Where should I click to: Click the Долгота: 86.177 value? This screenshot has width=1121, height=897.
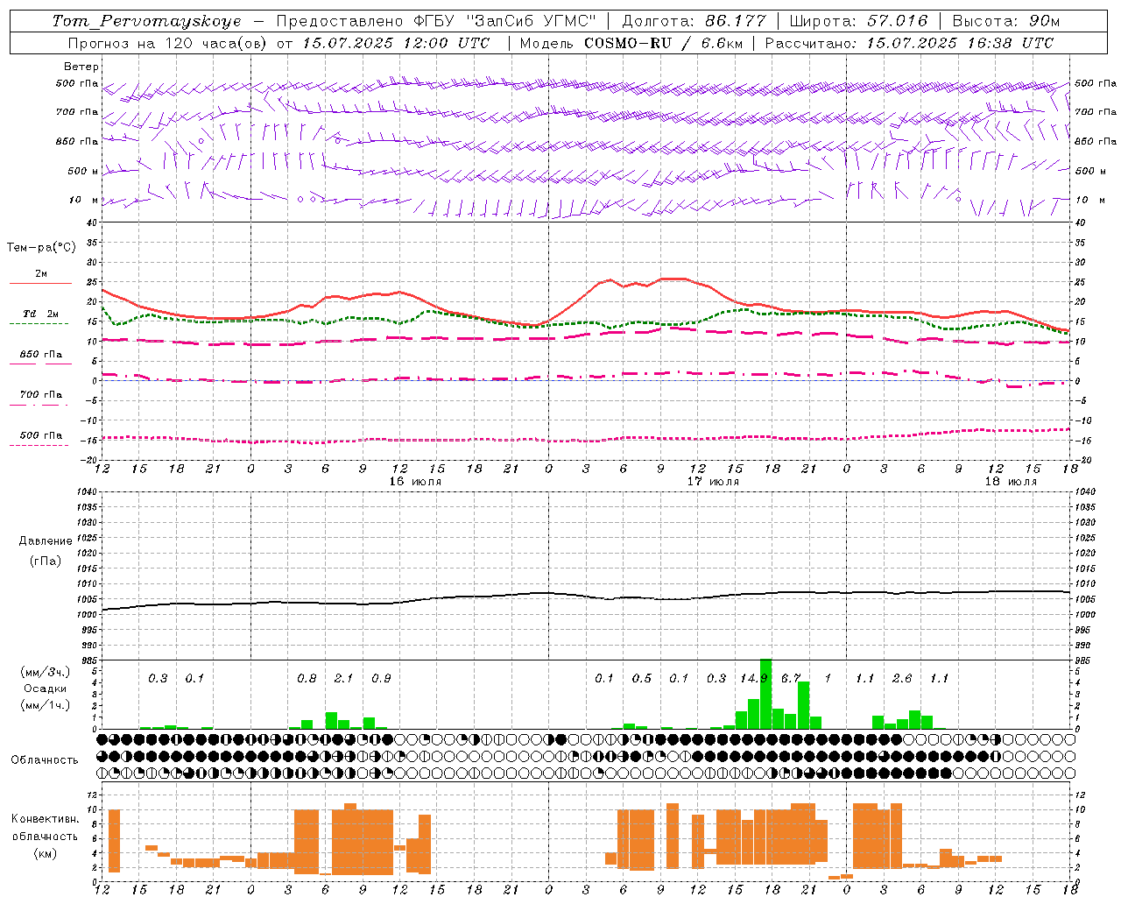(x=694, y=21)
